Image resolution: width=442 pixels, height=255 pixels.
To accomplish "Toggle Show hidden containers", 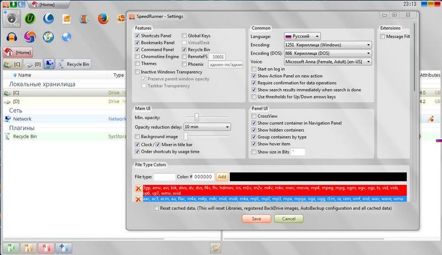I will tap(254, 130).
